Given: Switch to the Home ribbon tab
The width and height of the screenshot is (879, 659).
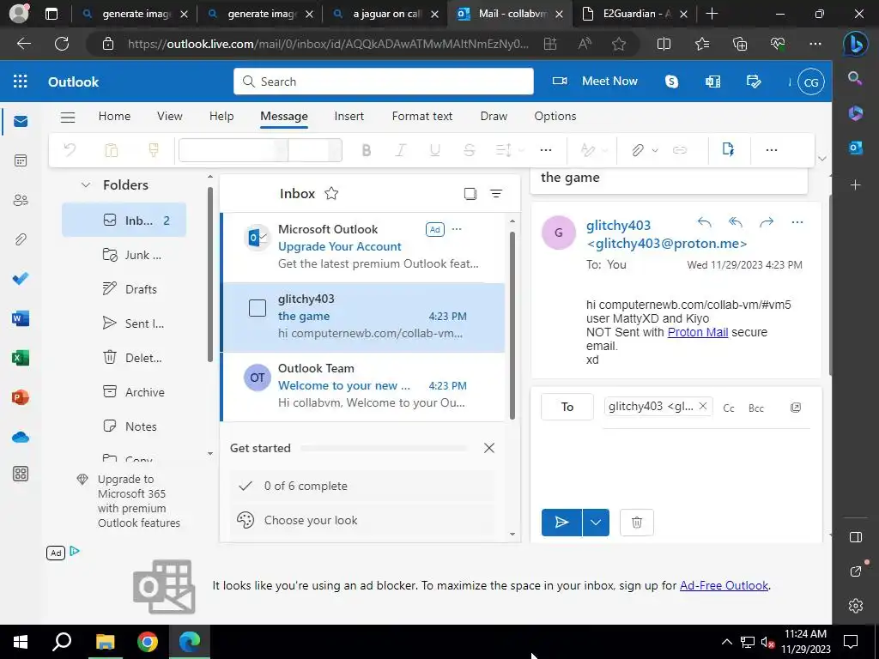Looking at the screenshot, I should tap(114, 116).
